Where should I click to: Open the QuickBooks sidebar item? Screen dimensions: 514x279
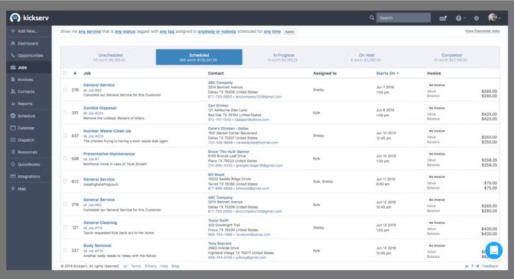click(28, 164)
